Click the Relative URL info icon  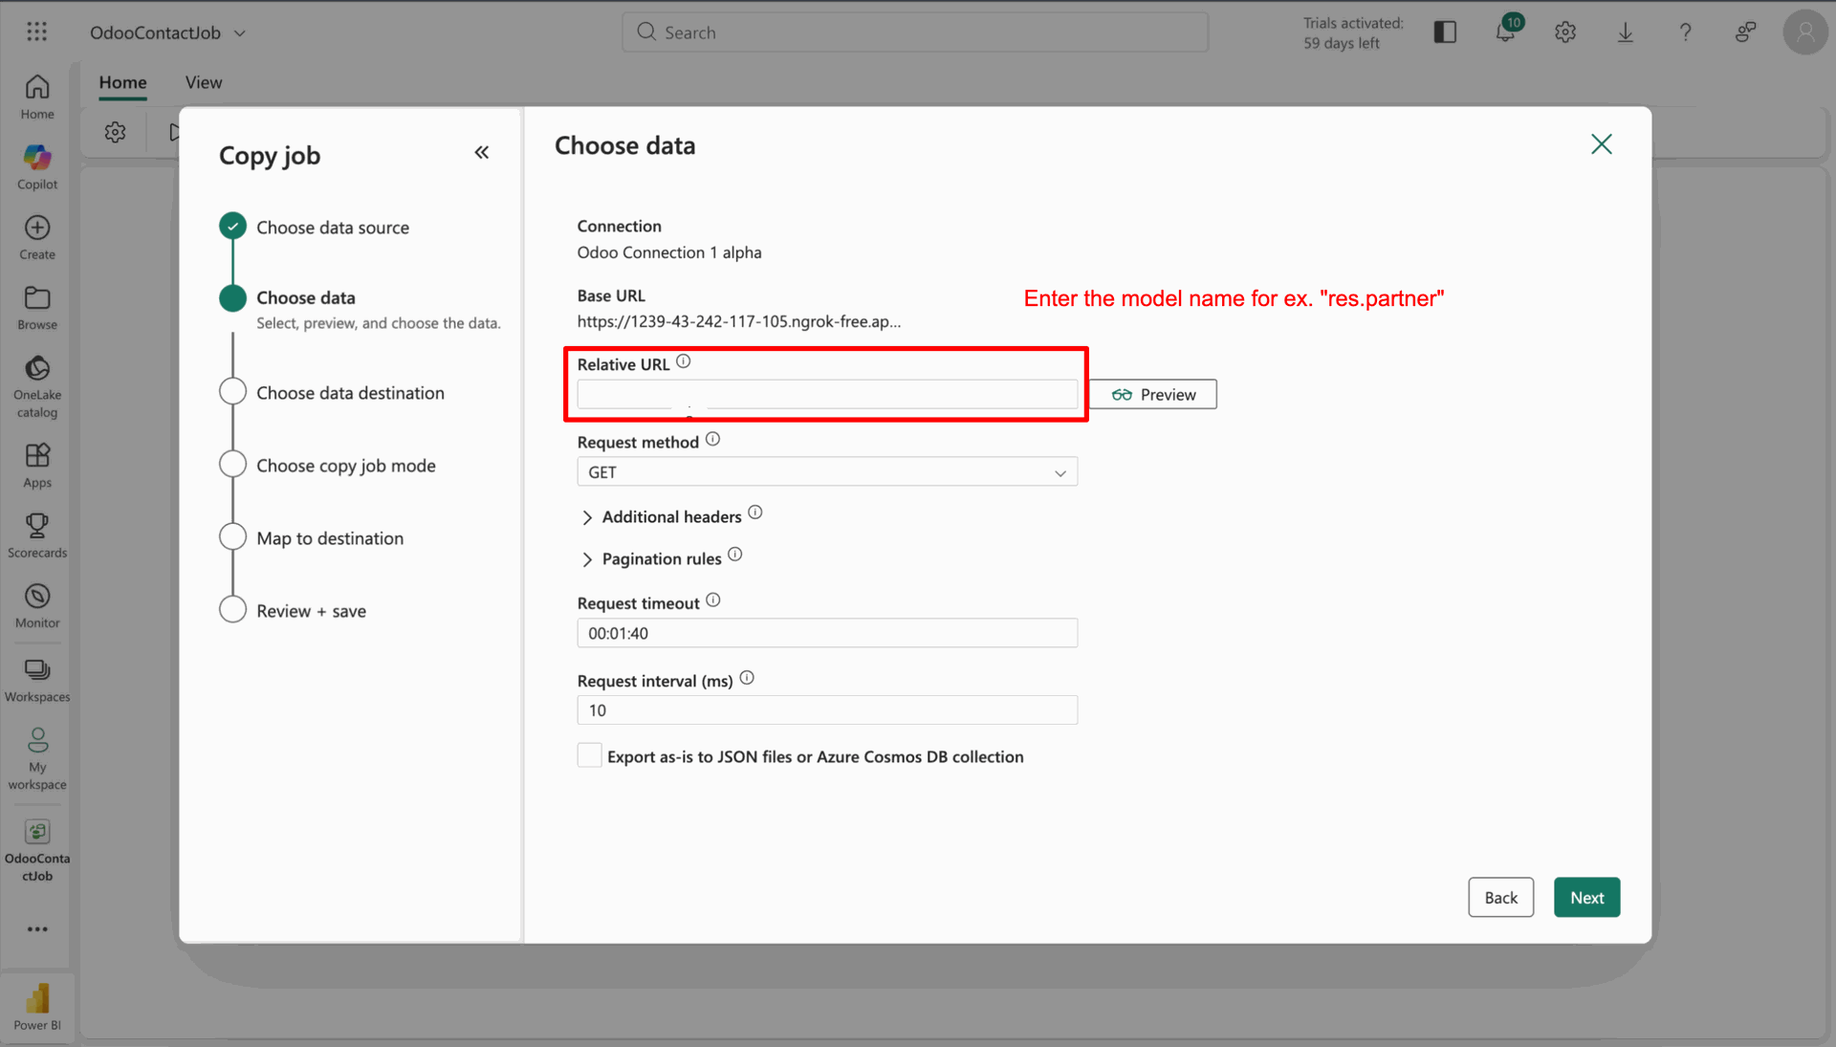point(683,362)
